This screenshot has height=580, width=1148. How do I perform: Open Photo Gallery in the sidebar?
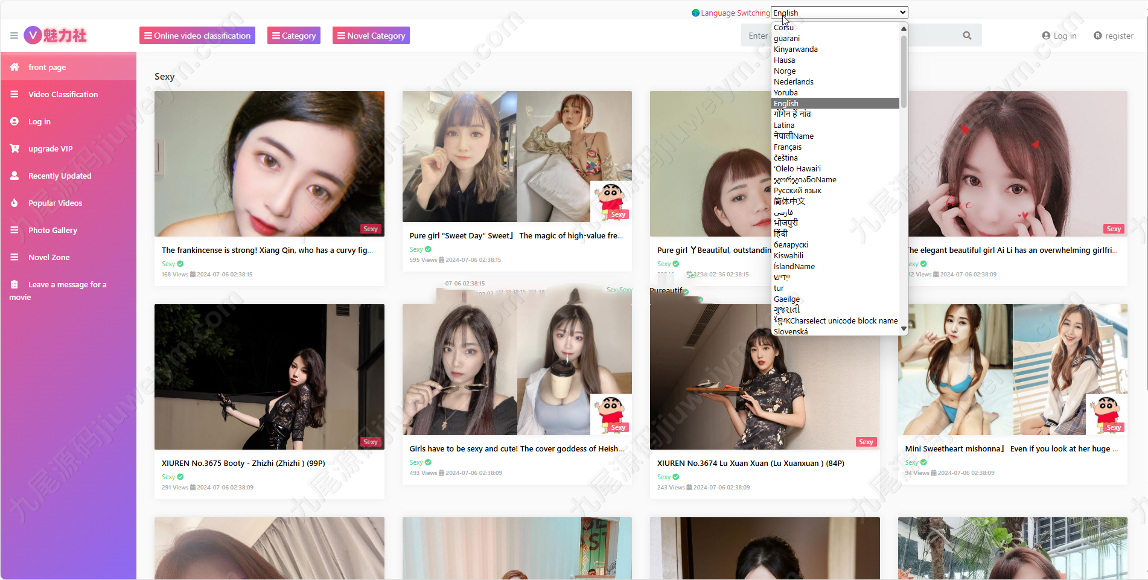(x=53, y=230)
